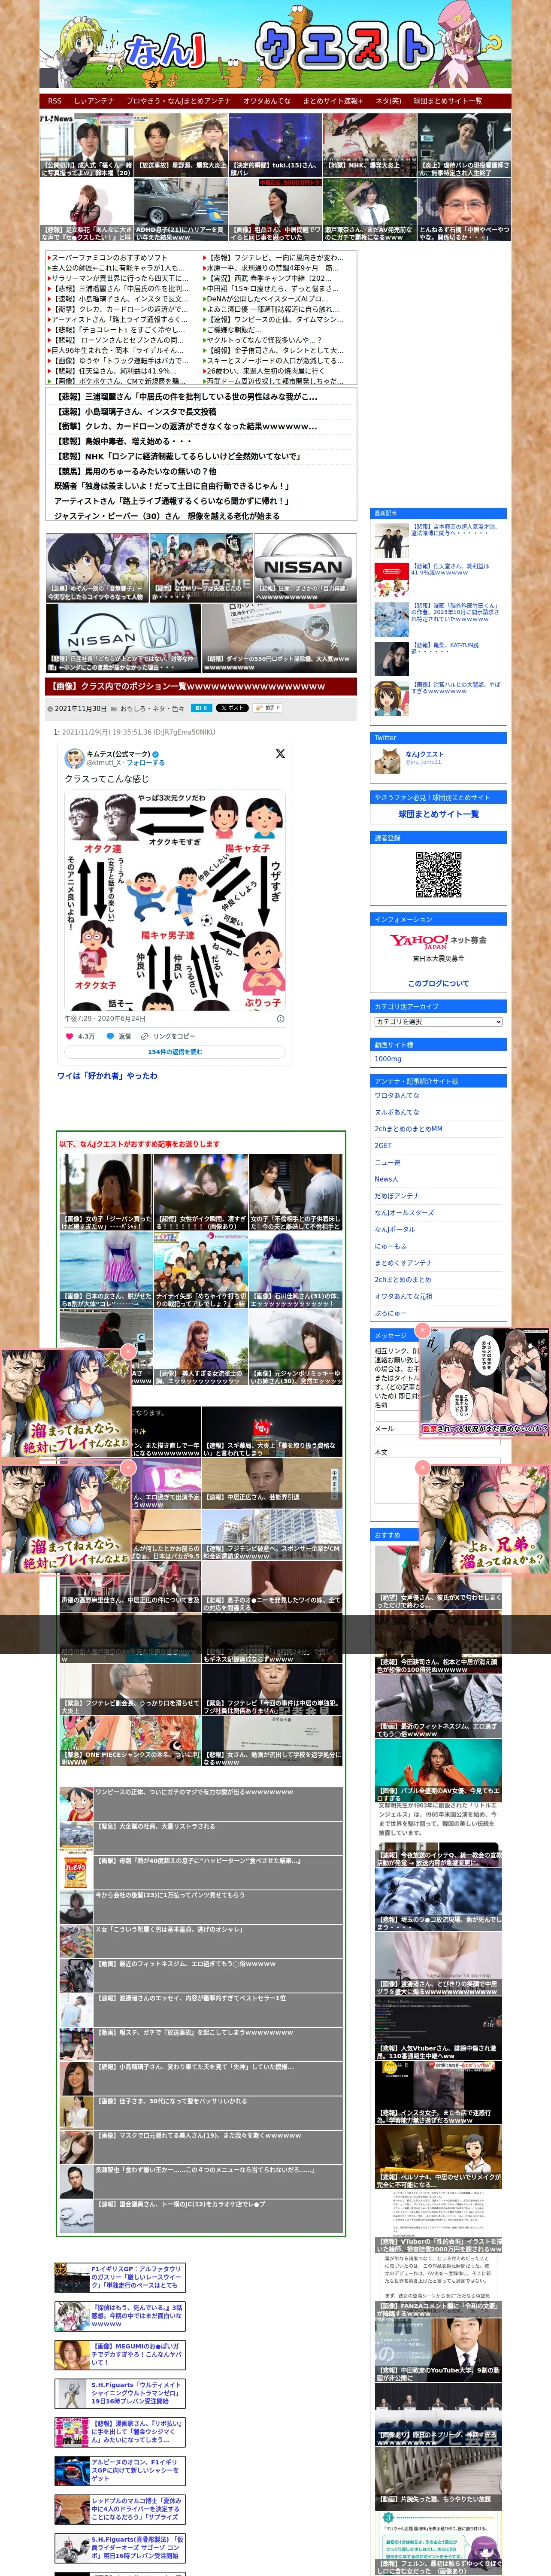Open the なんJオールスターズ sidebar link

click(x=404, y=1213)
